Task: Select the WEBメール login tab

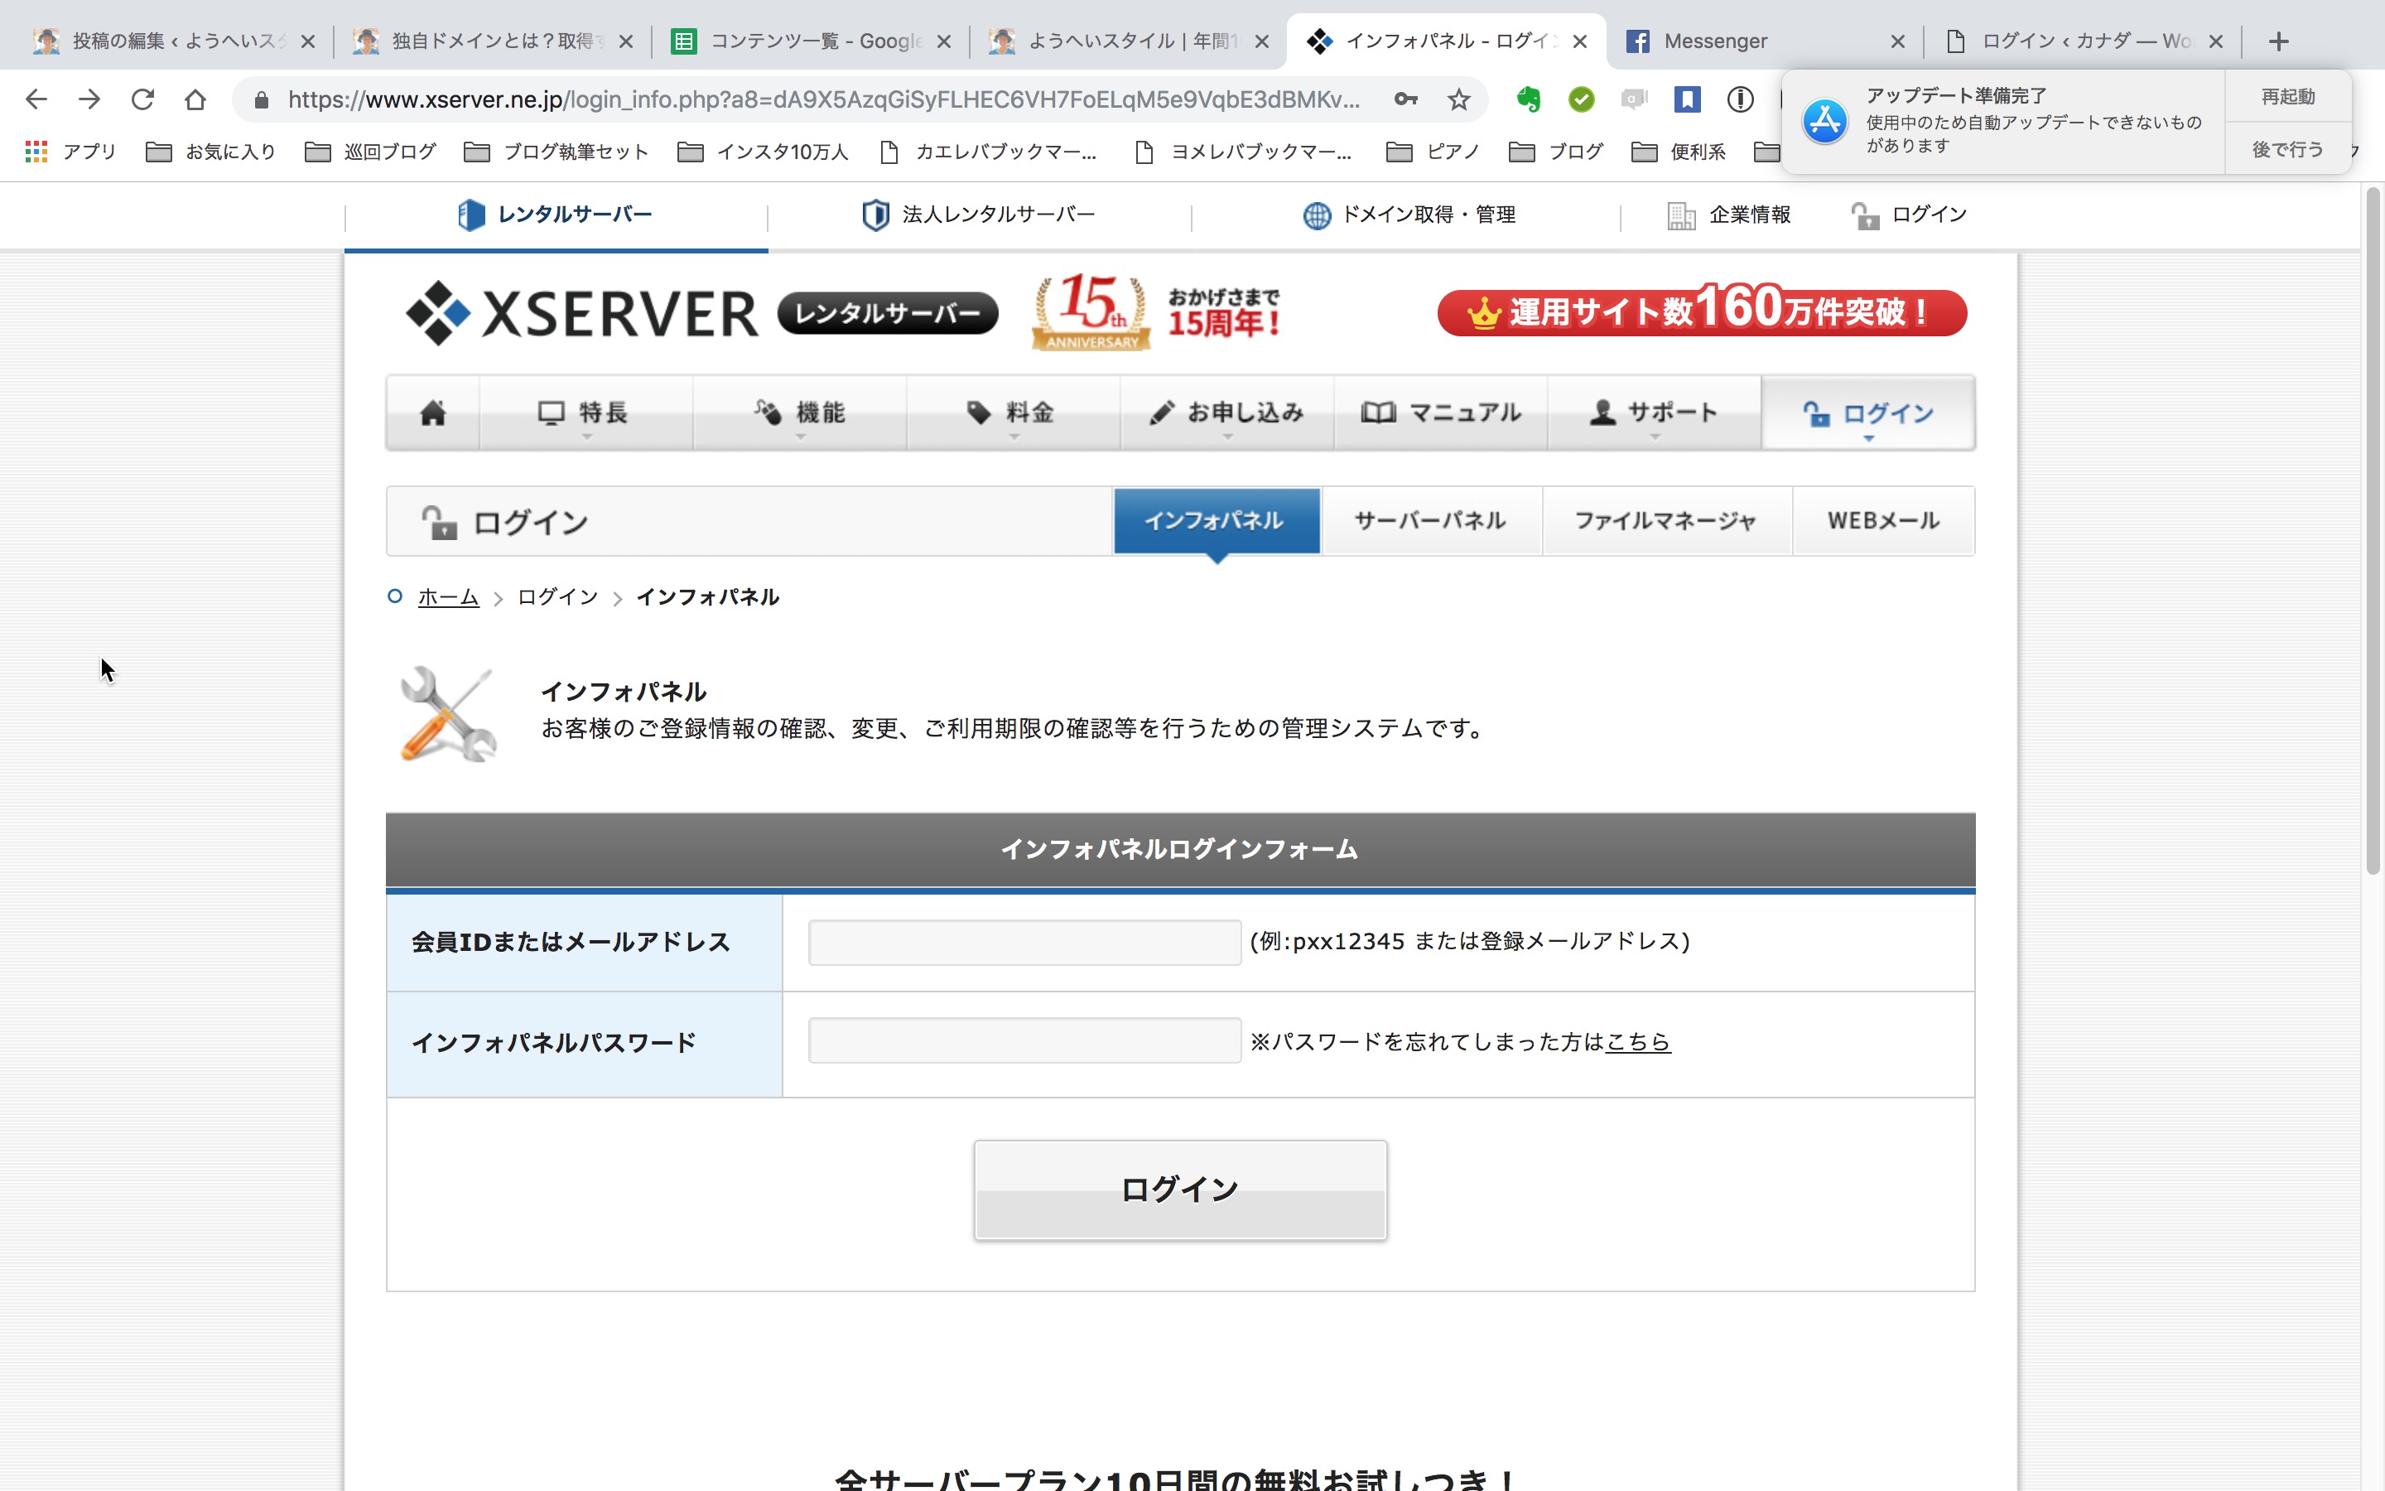Action: pos(1883,521)
